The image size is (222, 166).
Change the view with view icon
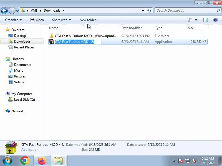(x=190, y=20)
